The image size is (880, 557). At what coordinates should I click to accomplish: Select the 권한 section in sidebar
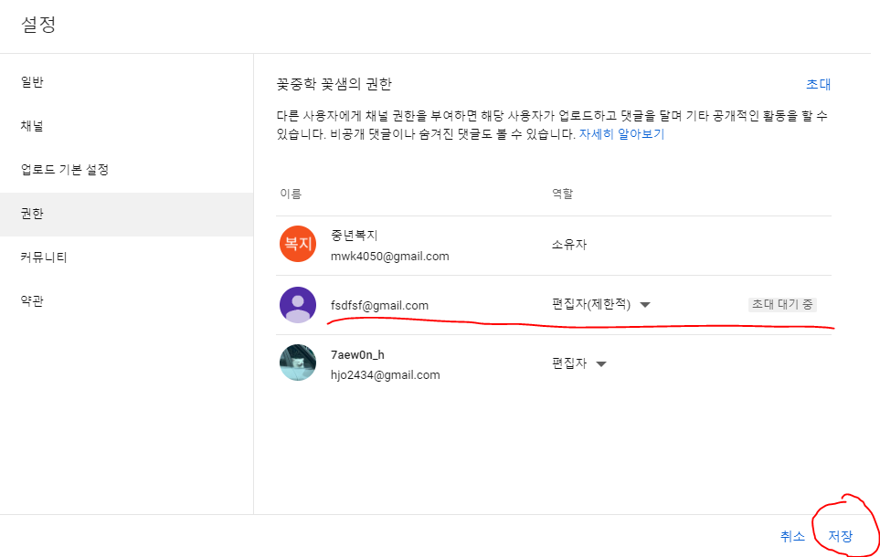pyautogui.click(x=126, y=214)
